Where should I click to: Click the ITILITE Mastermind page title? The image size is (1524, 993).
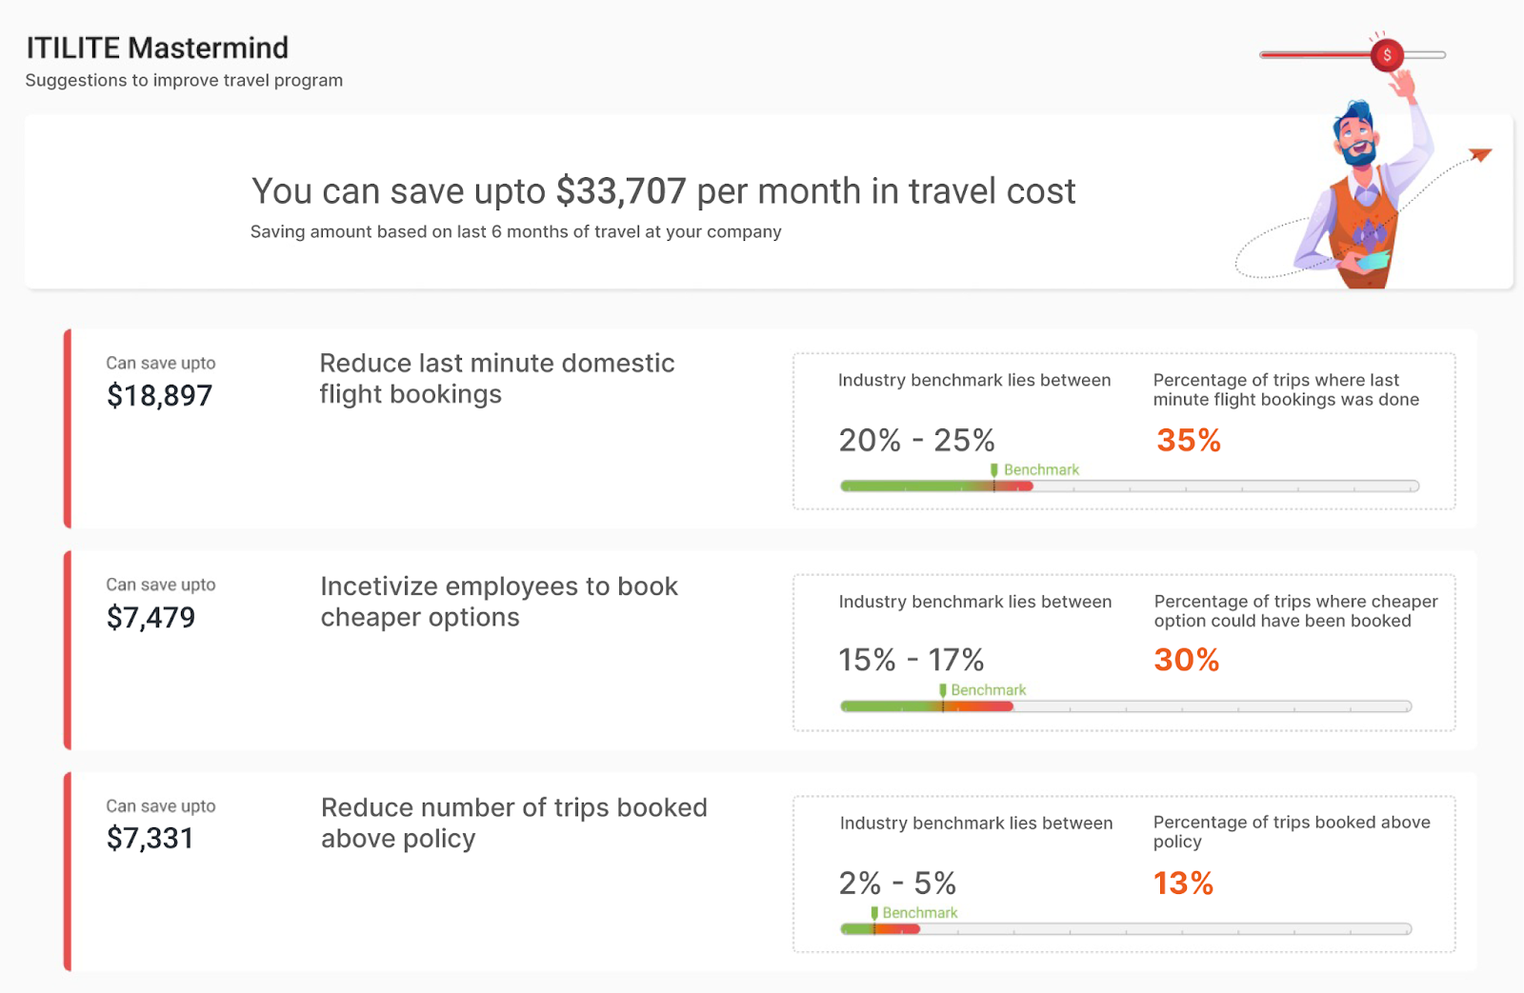(157, 48)
